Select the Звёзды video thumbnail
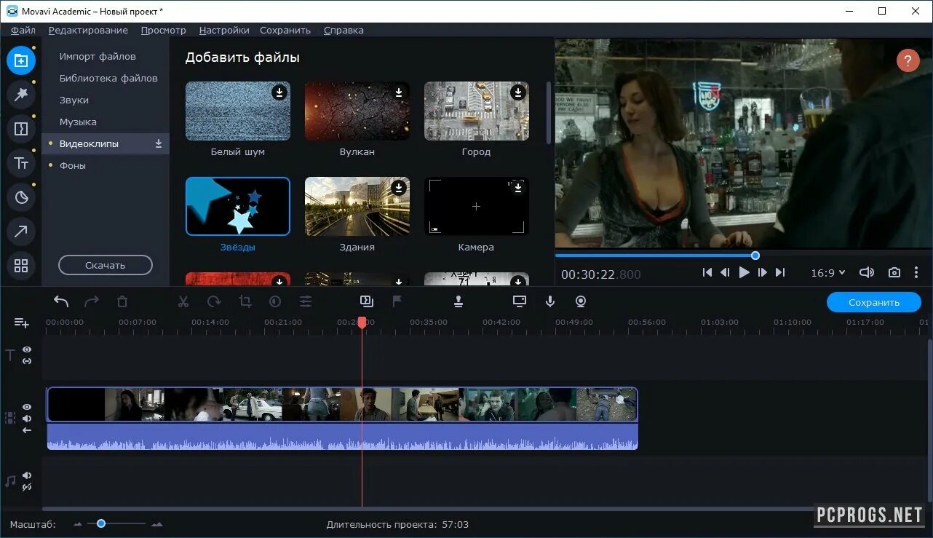The height and width of the screenshot is (538, 933). 238,207
